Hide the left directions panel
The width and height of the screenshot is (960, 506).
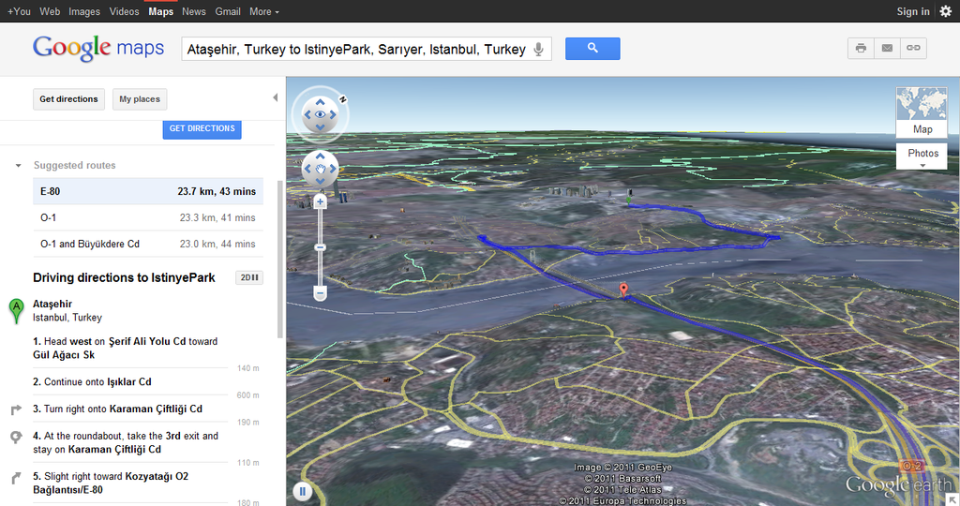coord(275,98)
